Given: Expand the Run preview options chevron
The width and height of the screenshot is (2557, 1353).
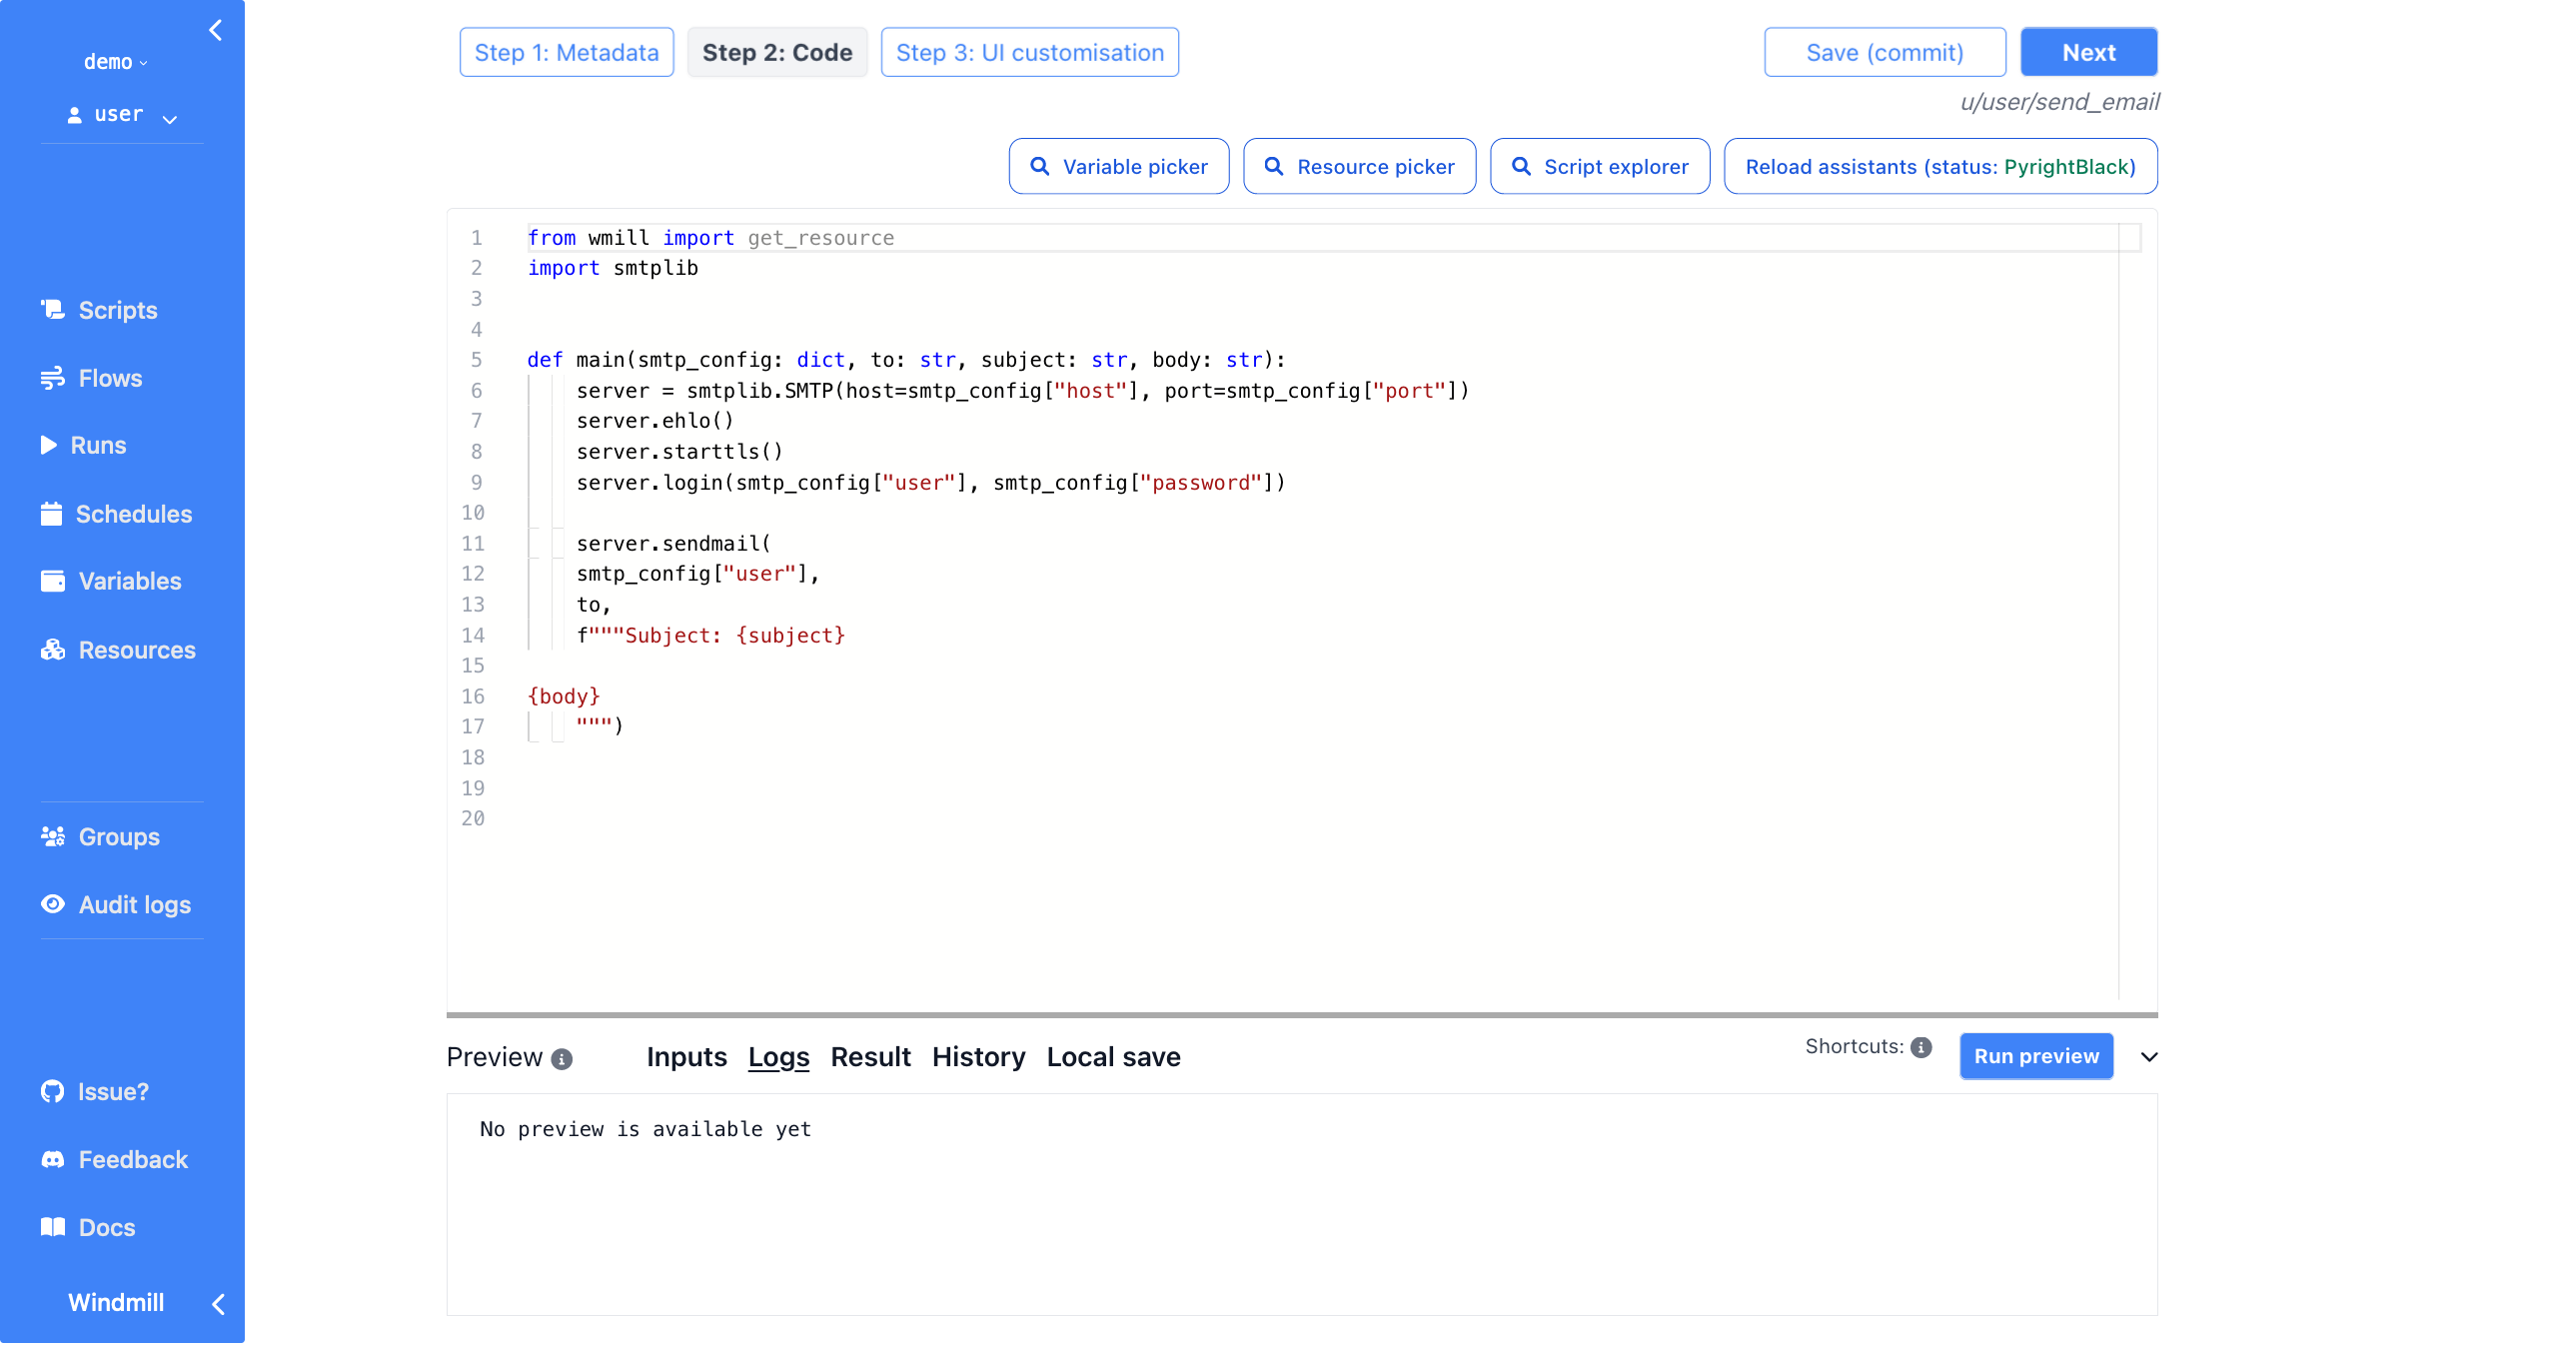Looking at the screenshot, I should [x=2147, y=1055].
